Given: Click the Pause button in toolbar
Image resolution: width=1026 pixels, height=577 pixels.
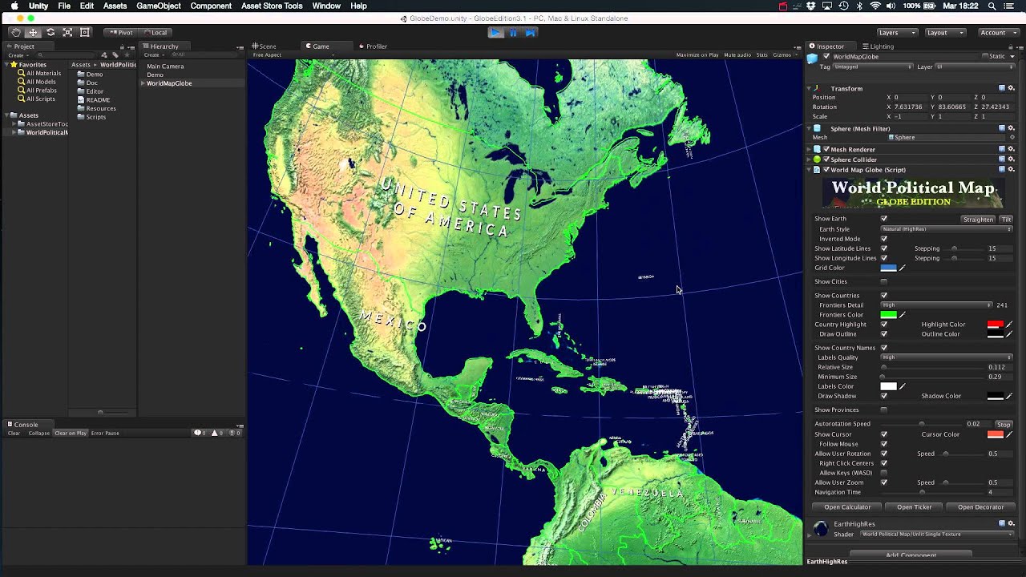Looking at the screenshot, I should coord(513,32).
